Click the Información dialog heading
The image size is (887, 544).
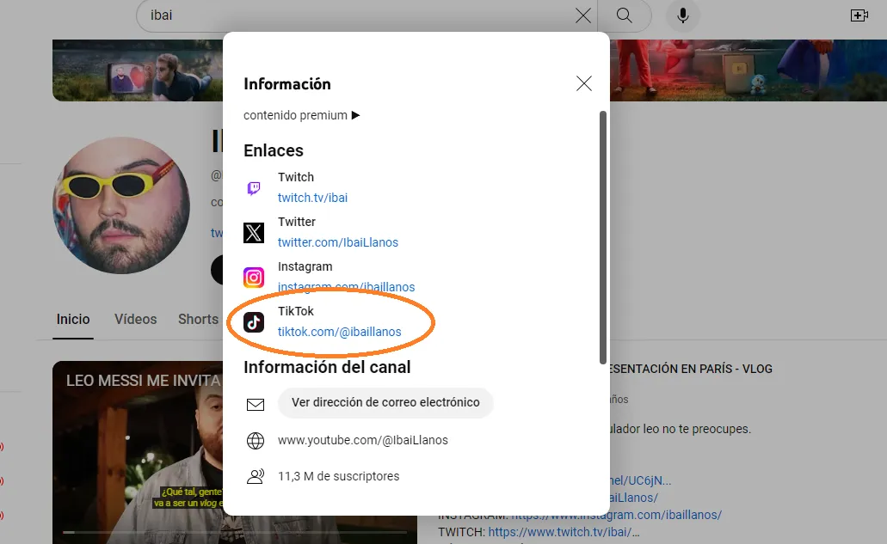[287, 84]
